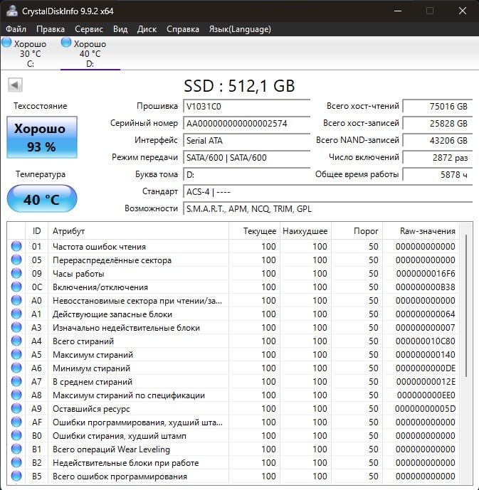Click the Порог column header
This screenshot has height=490, width=479.
[x=357, y=231]
